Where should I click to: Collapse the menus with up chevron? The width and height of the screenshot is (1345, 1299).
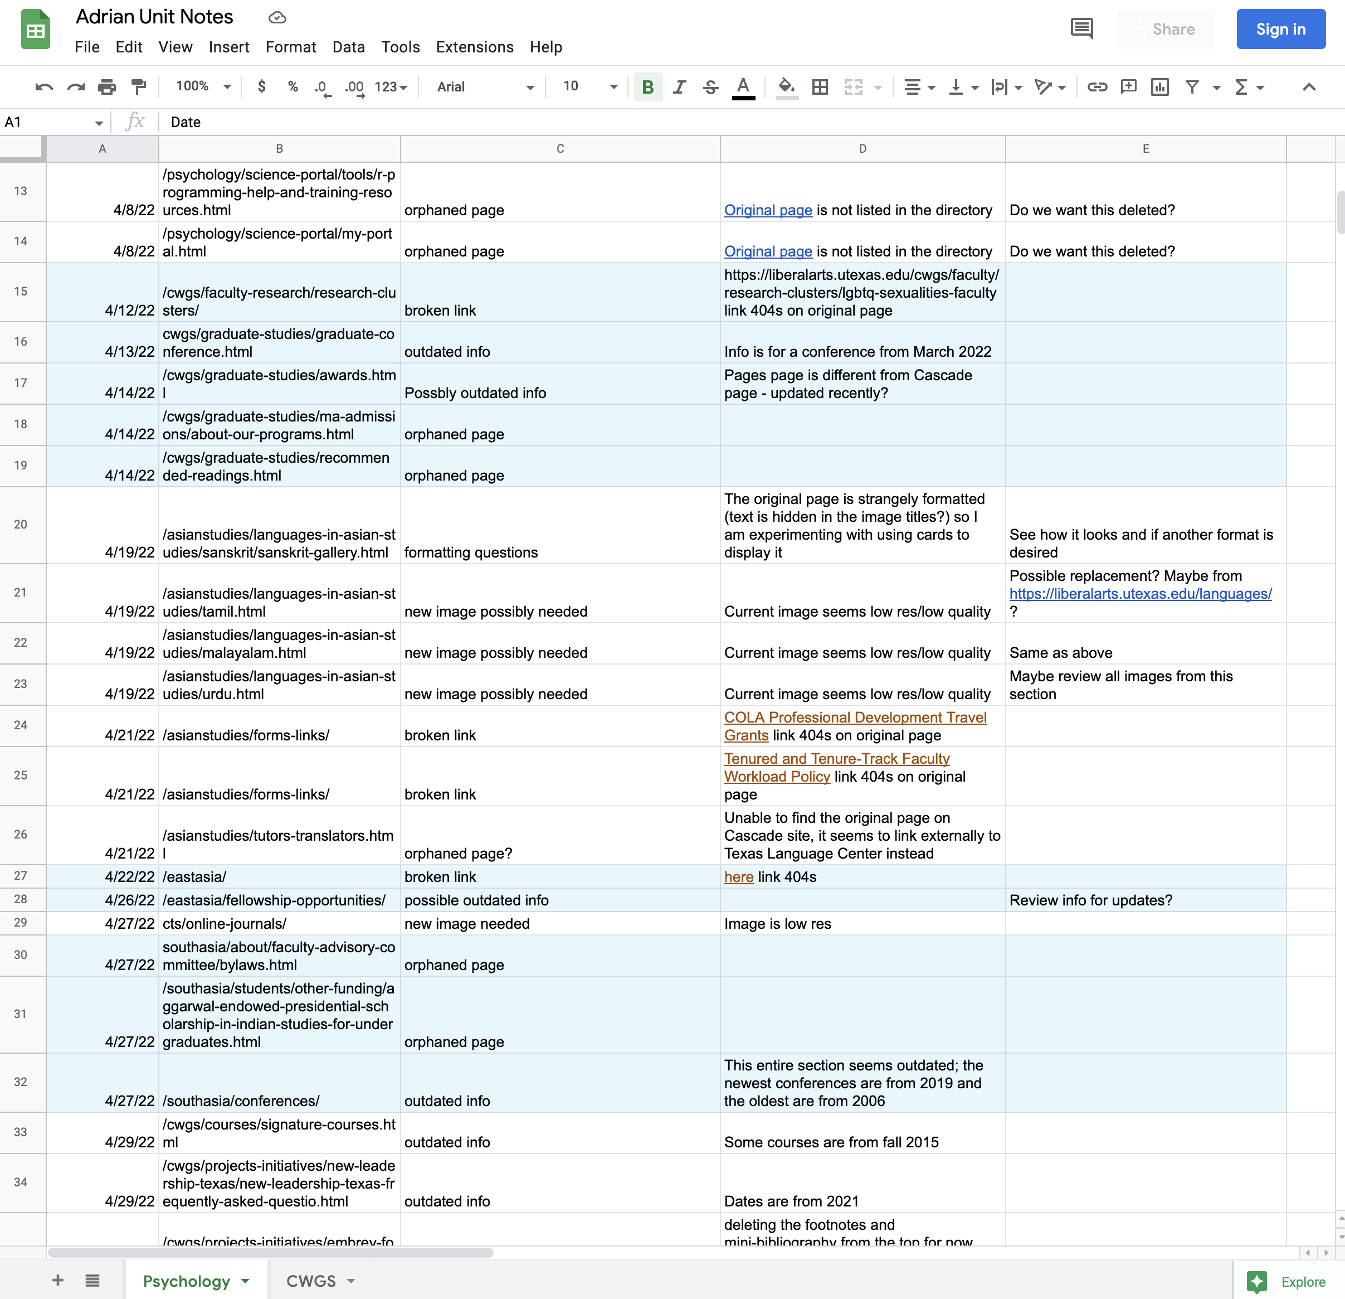(x=1309, y=87)
